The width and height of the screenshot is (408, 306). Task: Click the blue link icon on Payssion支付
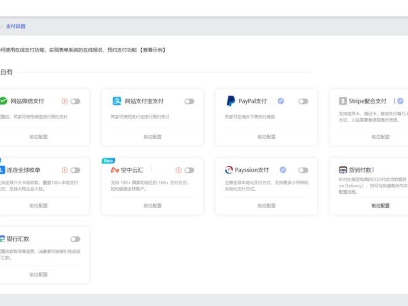click(283, 170)
